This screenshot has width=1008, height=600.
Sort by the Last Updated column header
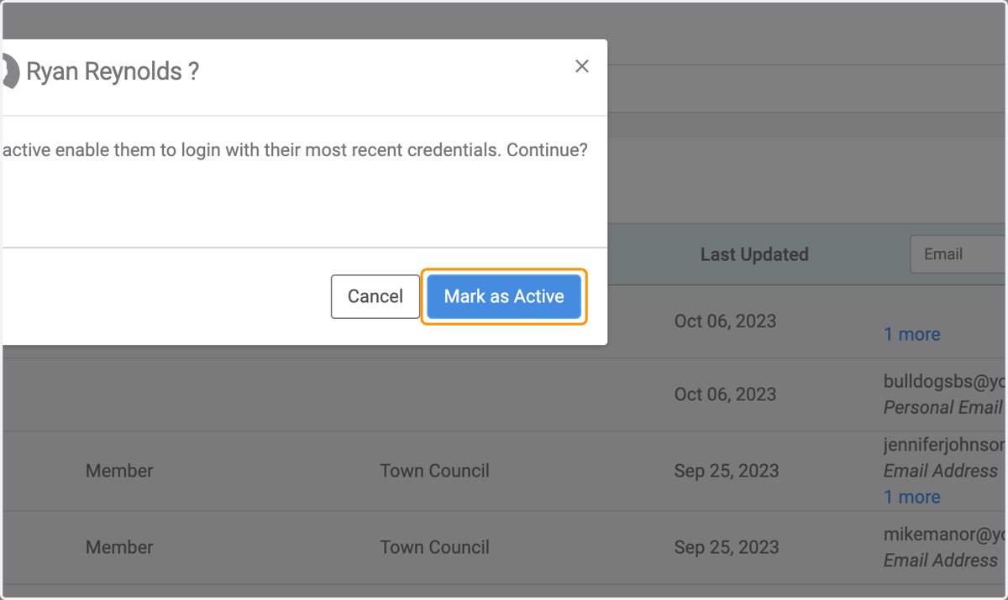pyautogui.click(x=754, y=254)
